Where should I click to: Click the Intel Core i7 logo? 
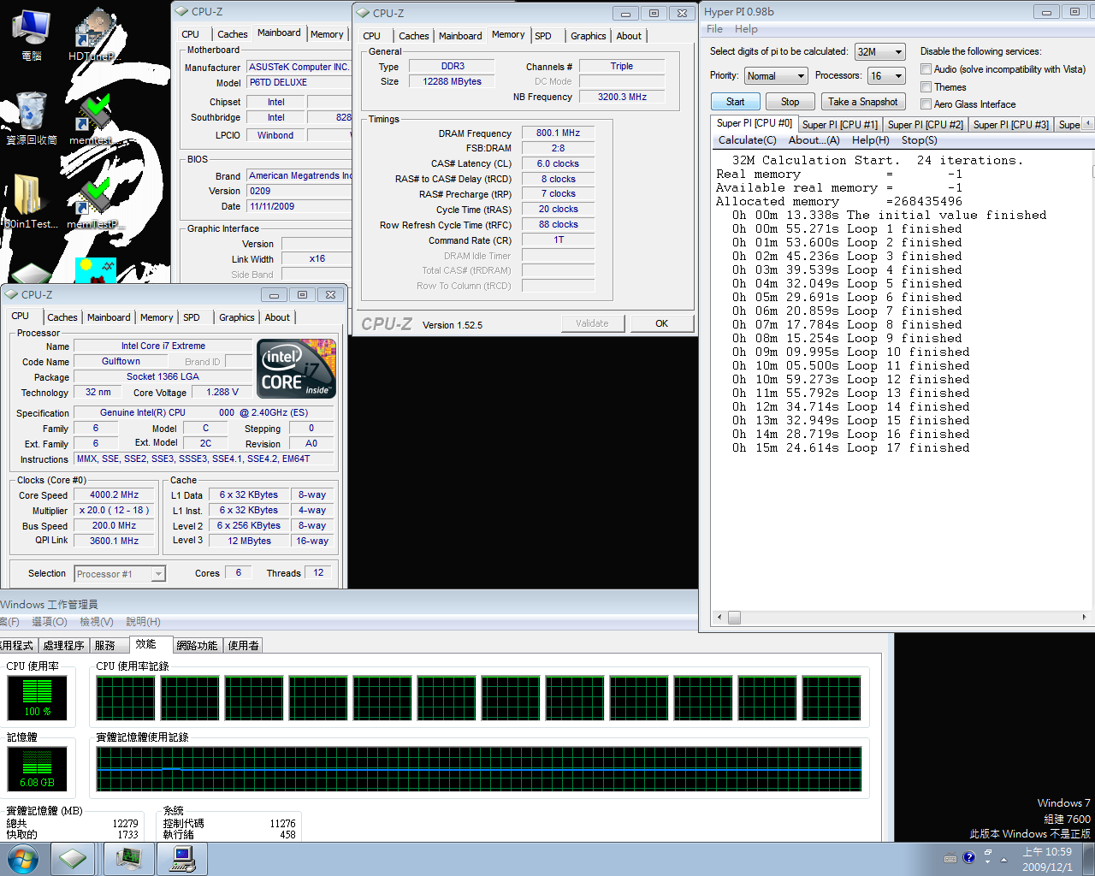[x=297, y=369]
